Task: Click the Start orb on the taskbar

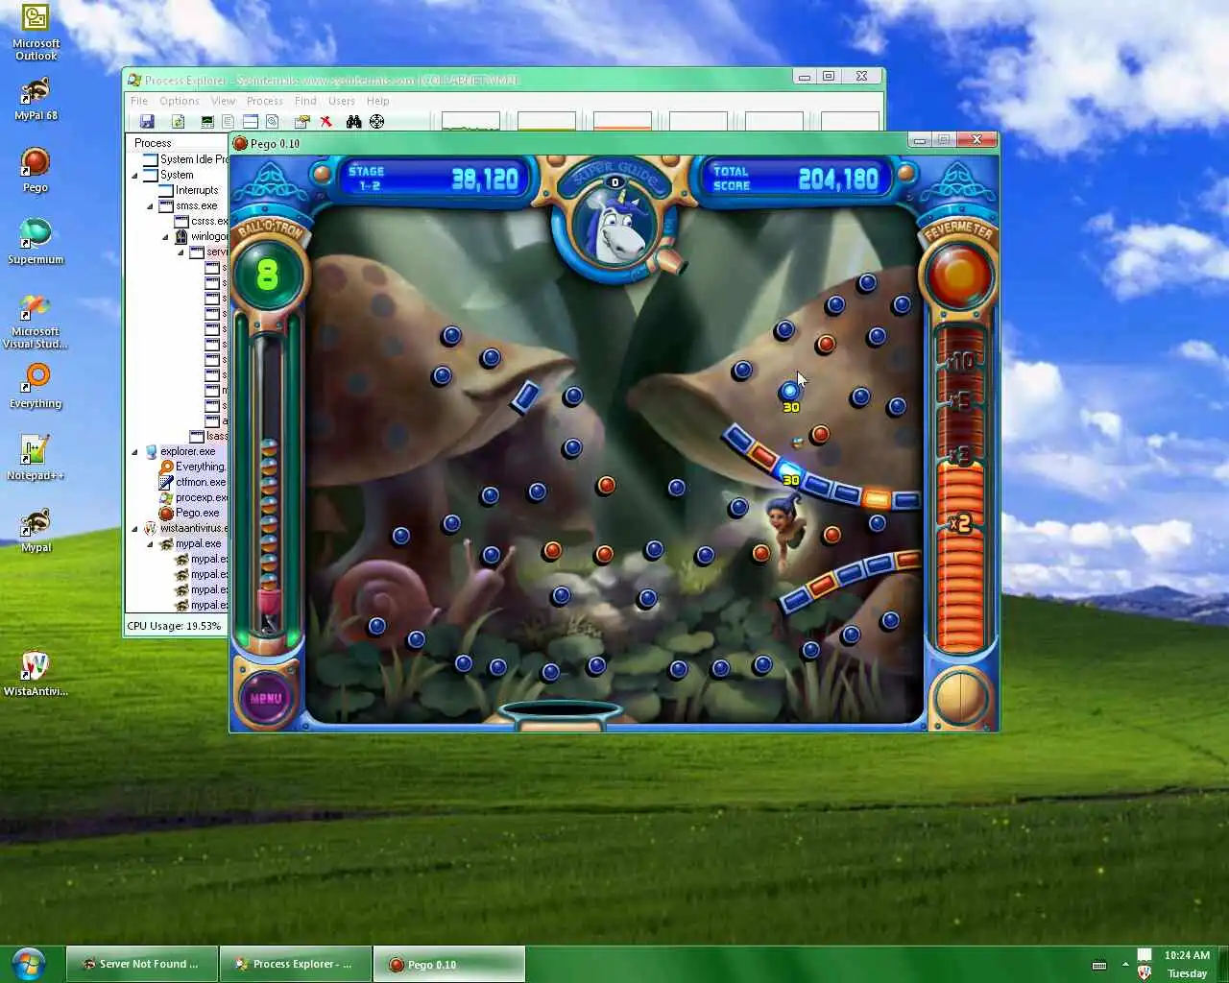Action: 28,963
